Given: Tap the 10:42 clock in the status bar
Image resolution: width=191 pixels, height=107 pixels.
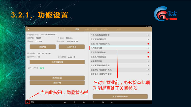Looking at the screenshot, I should [x=149, y=26].
